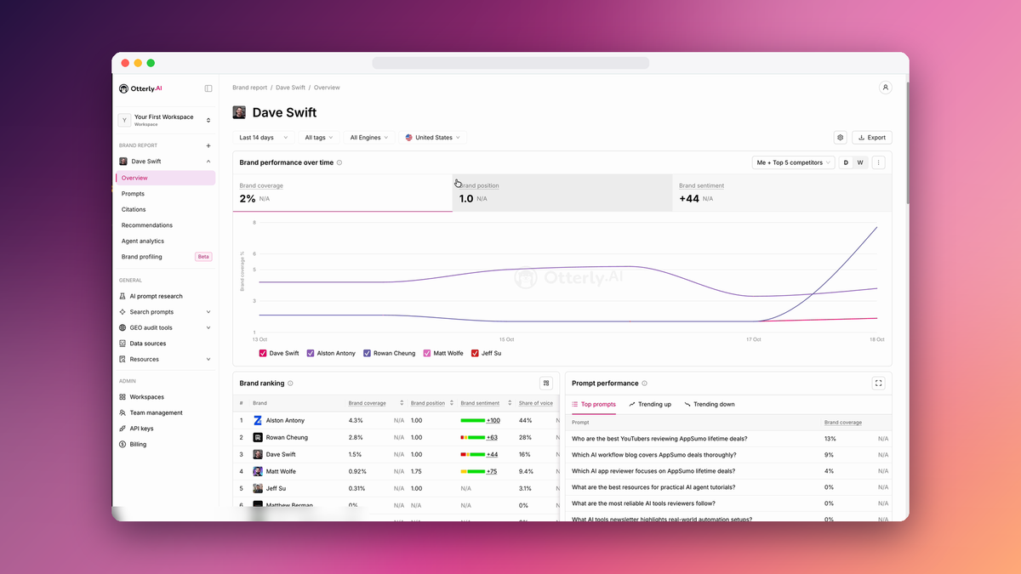Select the Top prompts tab
This screenshot has height=574, width=1021.
594,405
